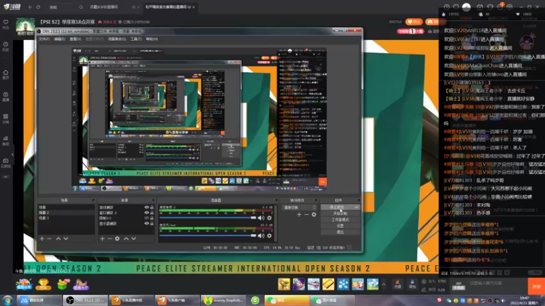
Task: Toggle visibility of the first source
Action: point(146,207)
